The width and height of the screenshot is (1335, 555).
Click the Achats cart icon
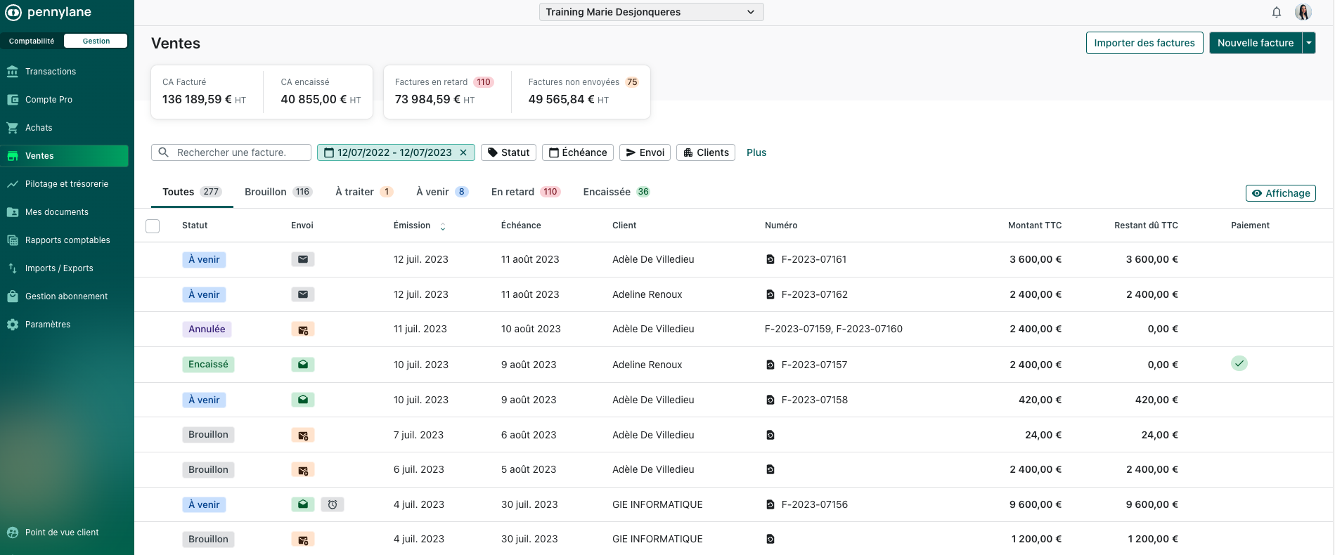pos(13,128)
